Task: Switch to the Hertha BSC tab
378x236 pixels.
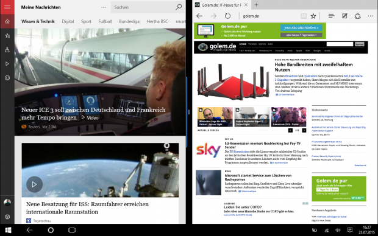Action: click(x=157, y=21)
